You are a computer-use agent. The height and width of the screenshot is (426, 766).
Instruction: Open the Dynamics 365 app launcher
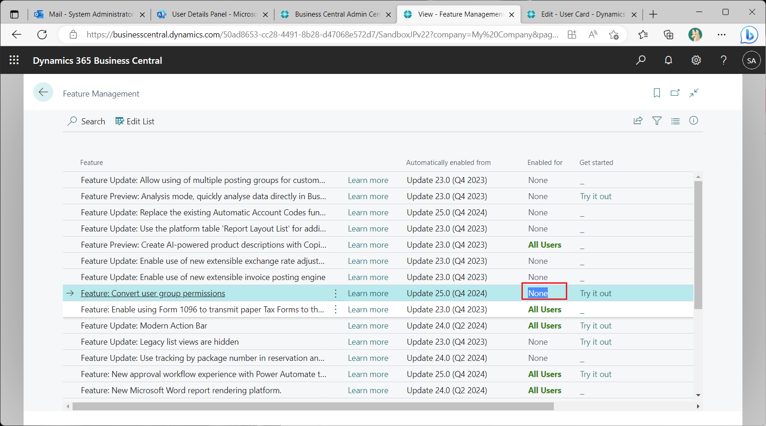coord(14,60)
